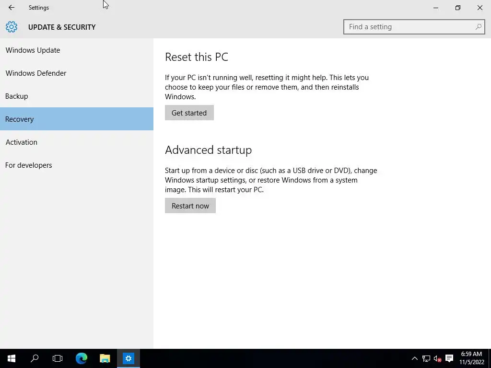Open the network status tray icon
The width and height of the screenshot is (491, 368).
tap(426, 358)
